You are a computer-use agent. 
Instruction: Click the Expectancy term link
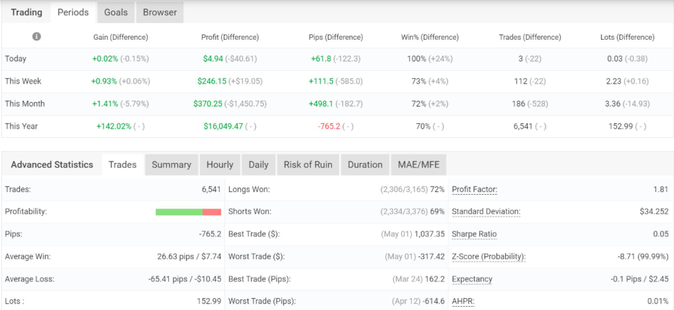pyautogui.click(x=472, y=279)
